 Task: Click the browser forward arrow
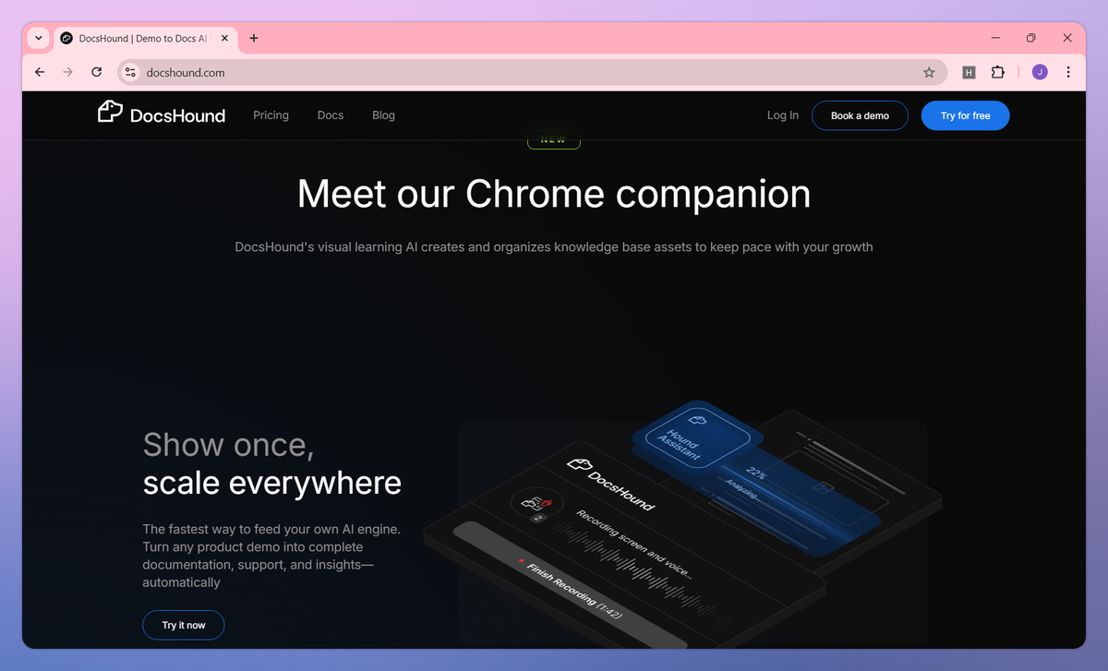[67, 72]
